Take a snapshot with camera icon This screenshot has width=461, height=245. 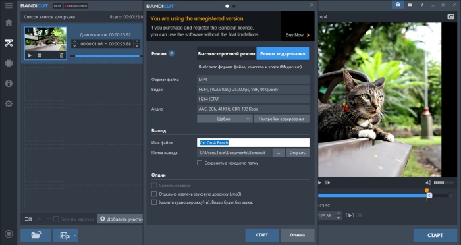pyautogui.click(x=450, y=16)
